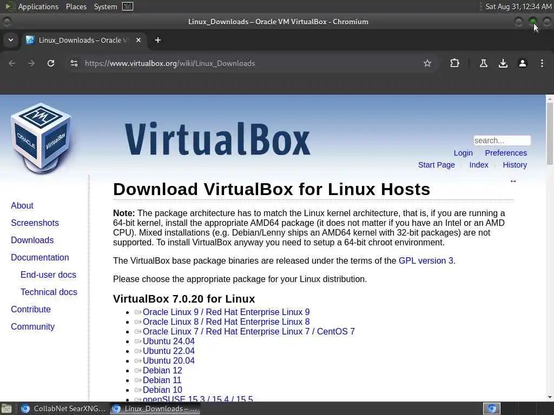The width and height of the screenshot is (554, 415).
Task: Open the Extensions puzzle icon
Action: tap(454, 63)
